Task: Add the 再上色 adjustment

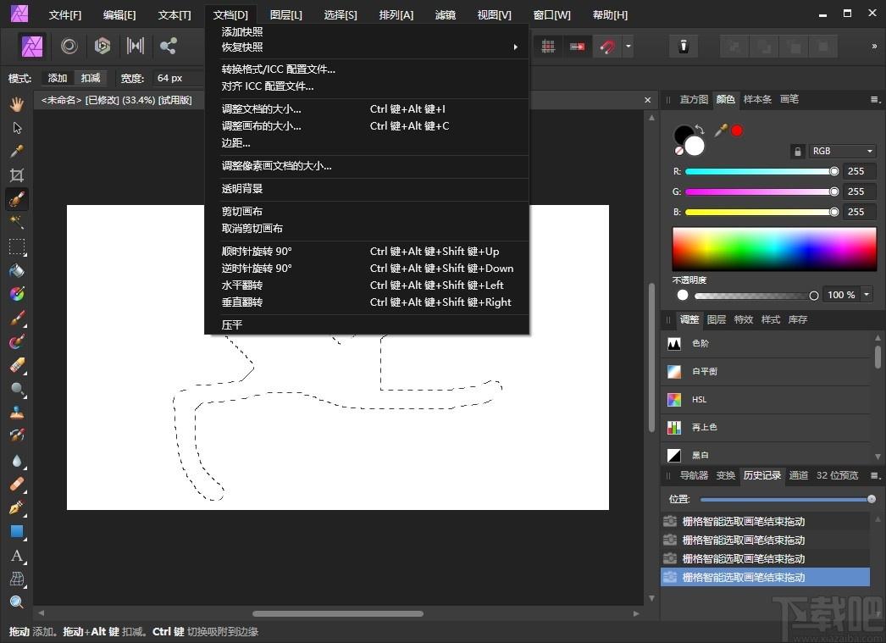Action: pyautogui.click(x=767, y=427)
